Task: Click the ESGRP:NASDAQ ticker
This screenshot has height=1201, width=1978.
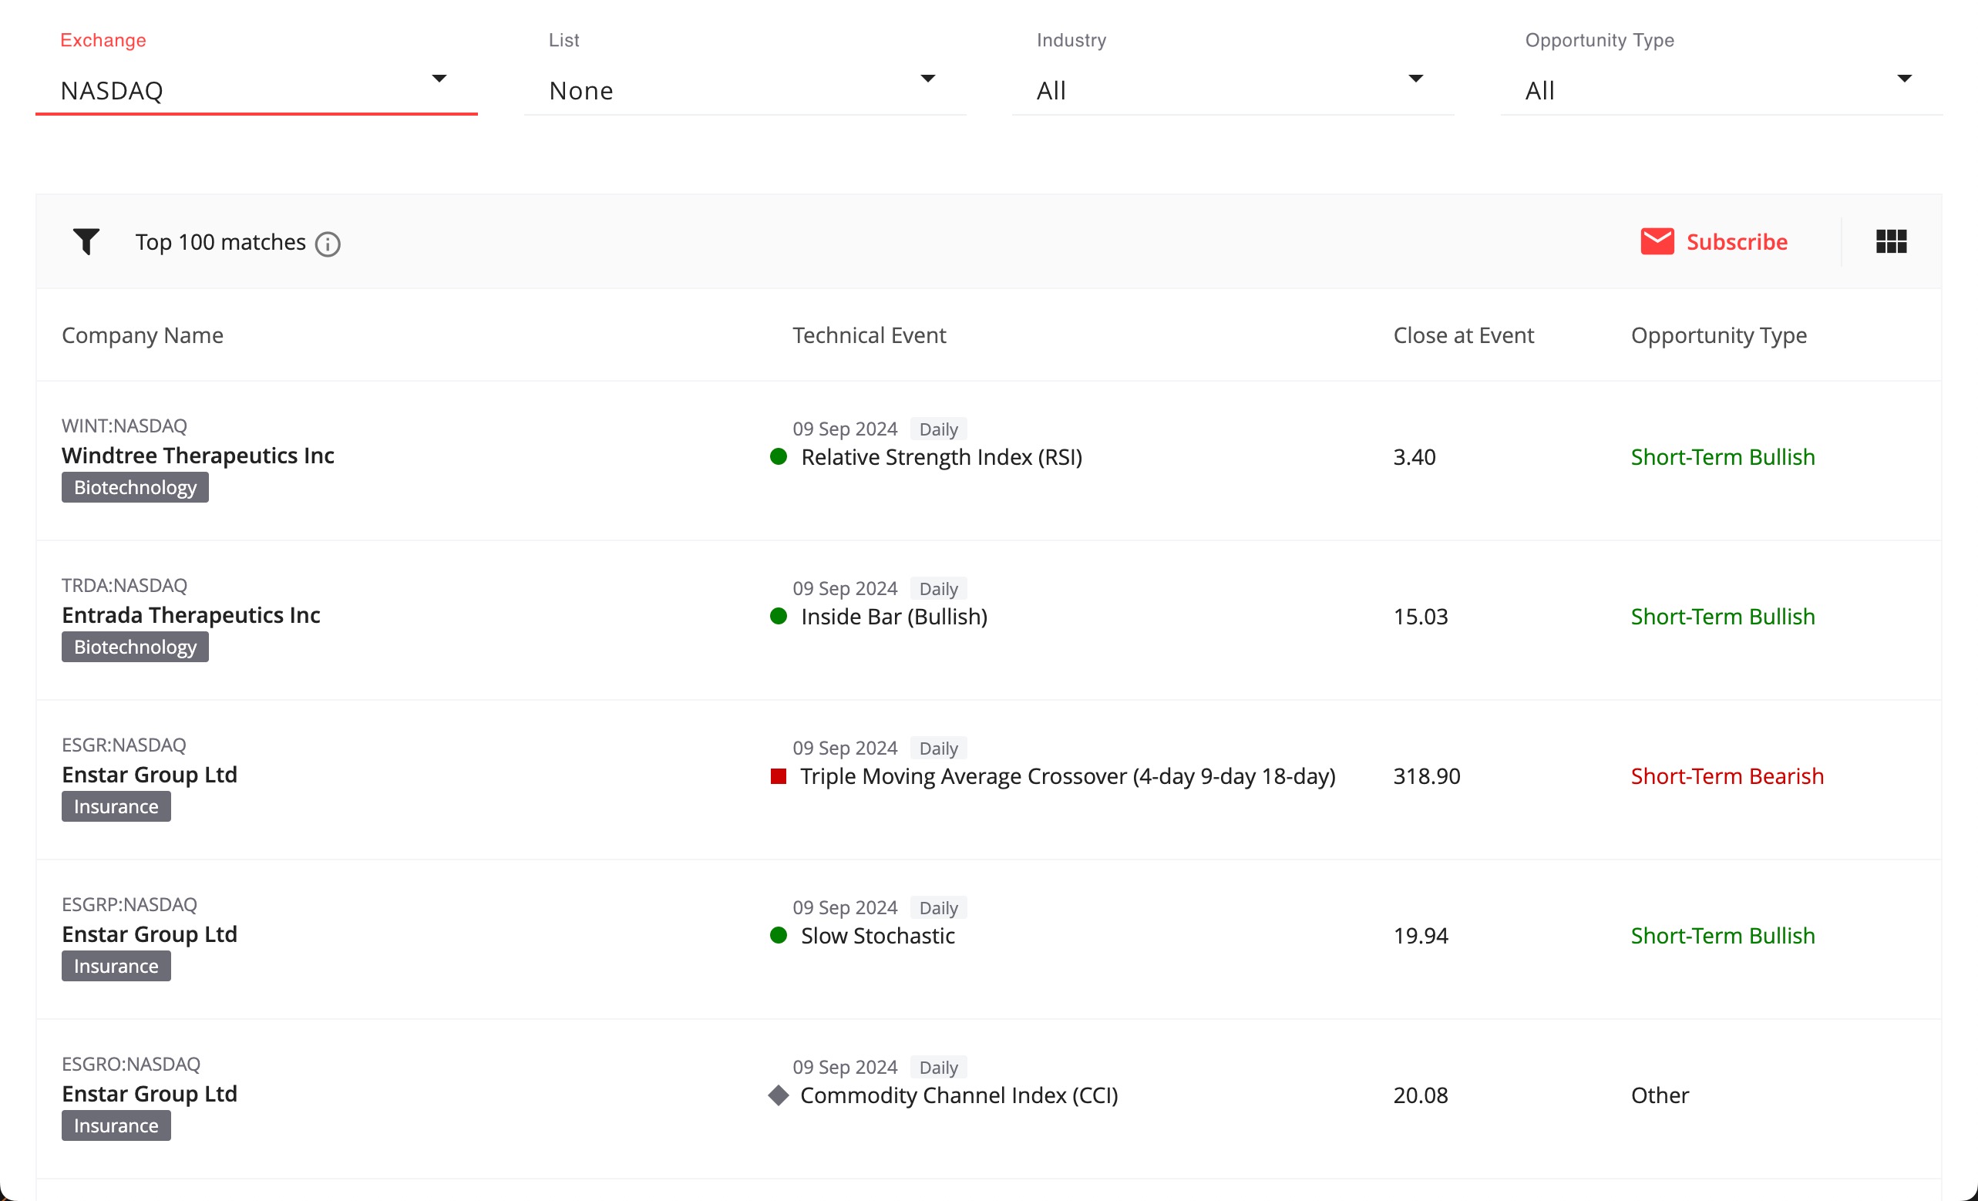Action: 130,905
